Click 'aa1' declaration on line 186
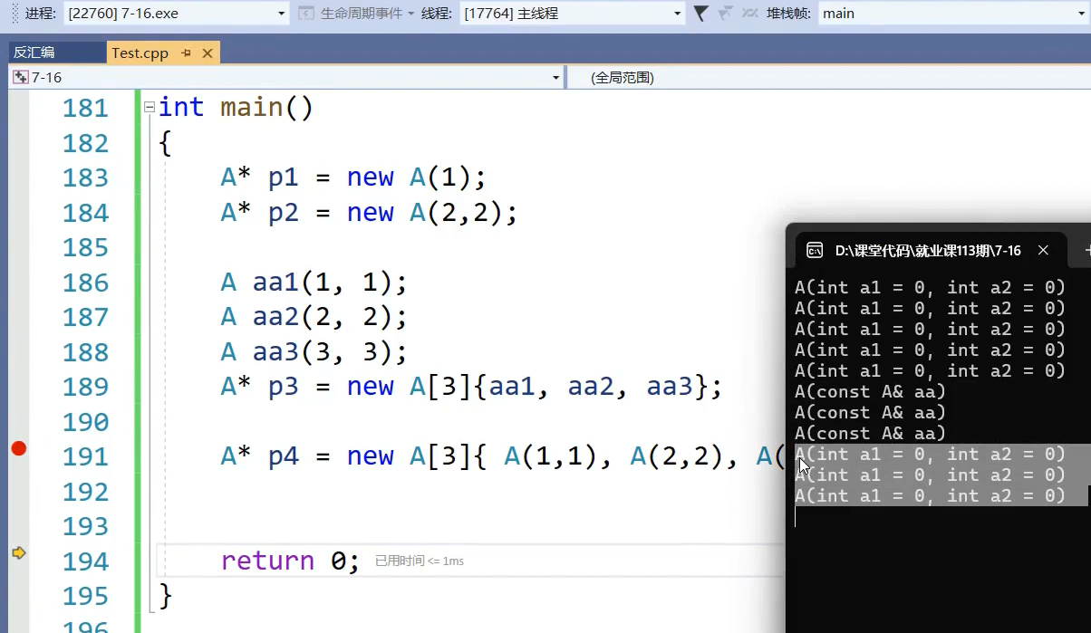Image resolution: width=1091 pixels, height=633 pixels. (276, 283)
